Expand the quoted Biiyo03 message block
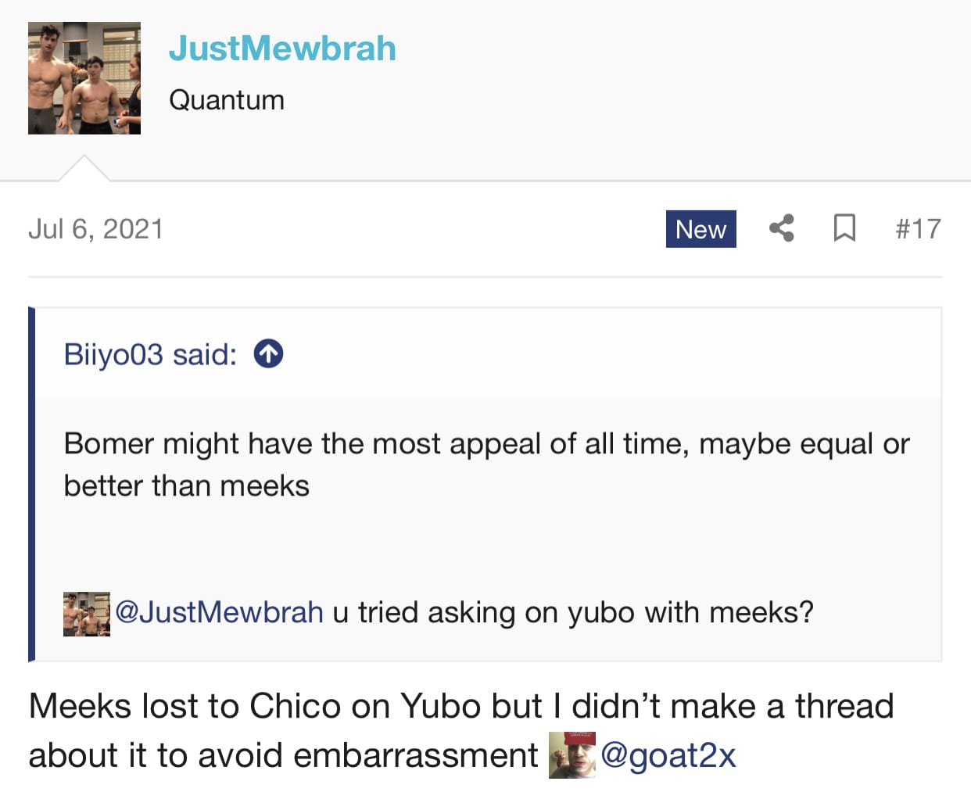971x792 pixels. tap(489, 485)
